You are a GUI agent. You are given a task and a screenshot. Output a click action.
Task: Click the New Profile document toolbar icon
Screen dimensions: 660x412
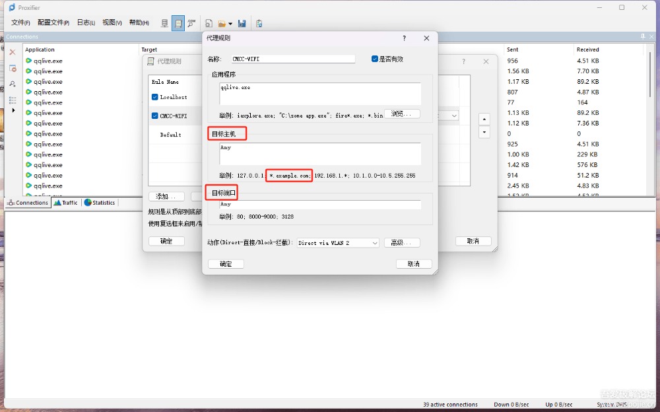(209, 24)
